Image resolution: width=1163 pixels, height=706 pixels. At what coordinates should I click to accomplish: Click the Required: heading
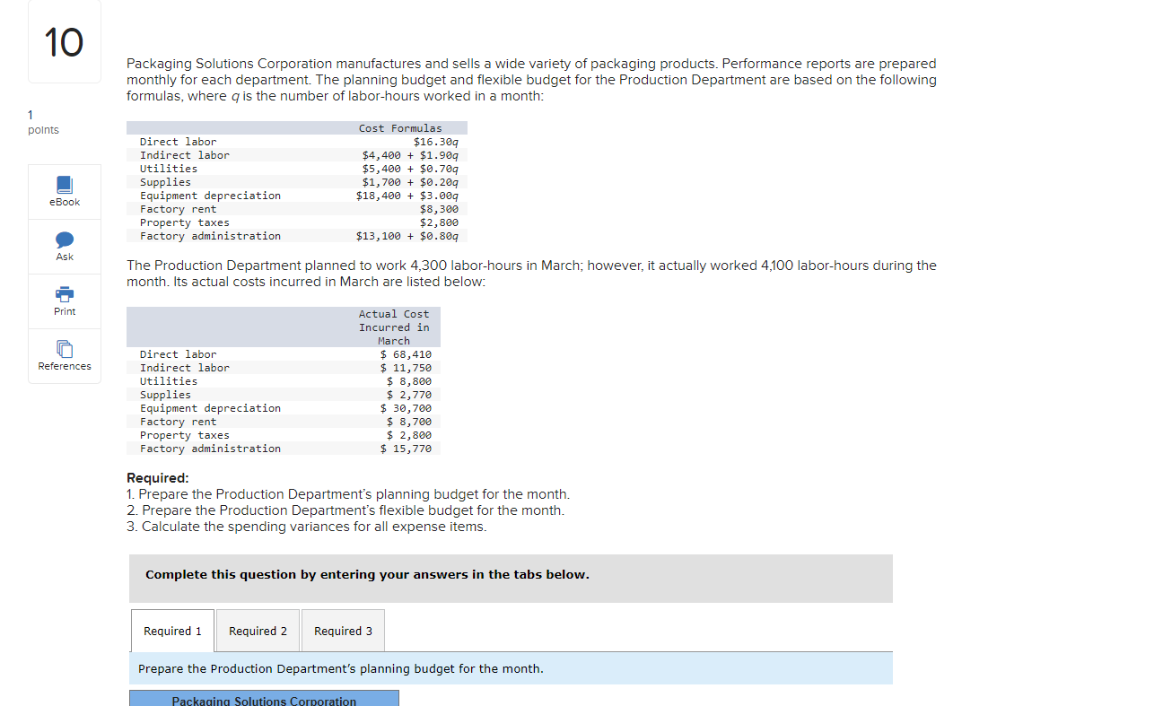click(158, 478)
